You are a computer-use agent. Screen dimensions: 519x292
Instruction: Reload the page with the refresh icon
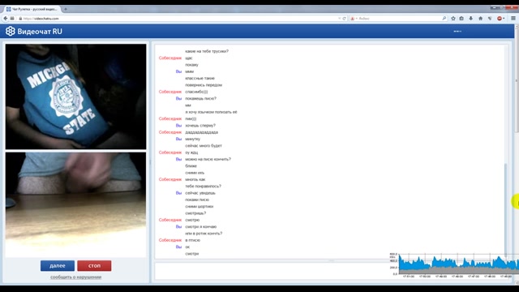(x=344, y=19)
